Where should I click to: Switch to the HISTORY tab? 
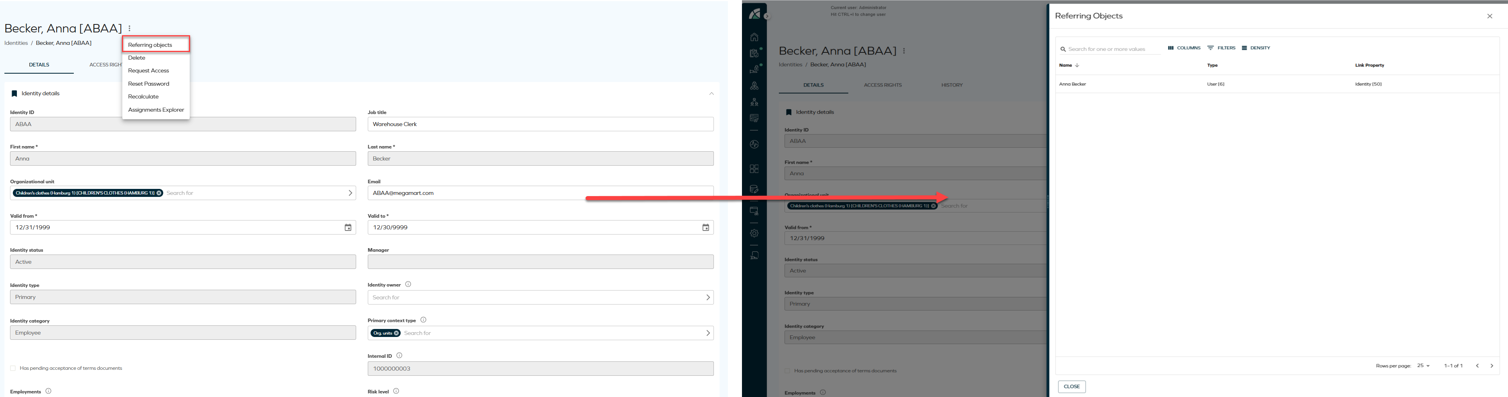(952, 85)
